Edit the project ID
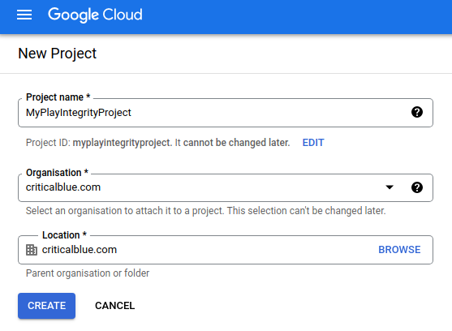This screenshot has height=331, width=452. [313, 143]
